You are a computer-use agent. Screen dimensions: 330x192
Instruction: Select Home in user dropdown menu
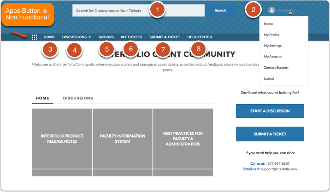(x=268, y=24)
